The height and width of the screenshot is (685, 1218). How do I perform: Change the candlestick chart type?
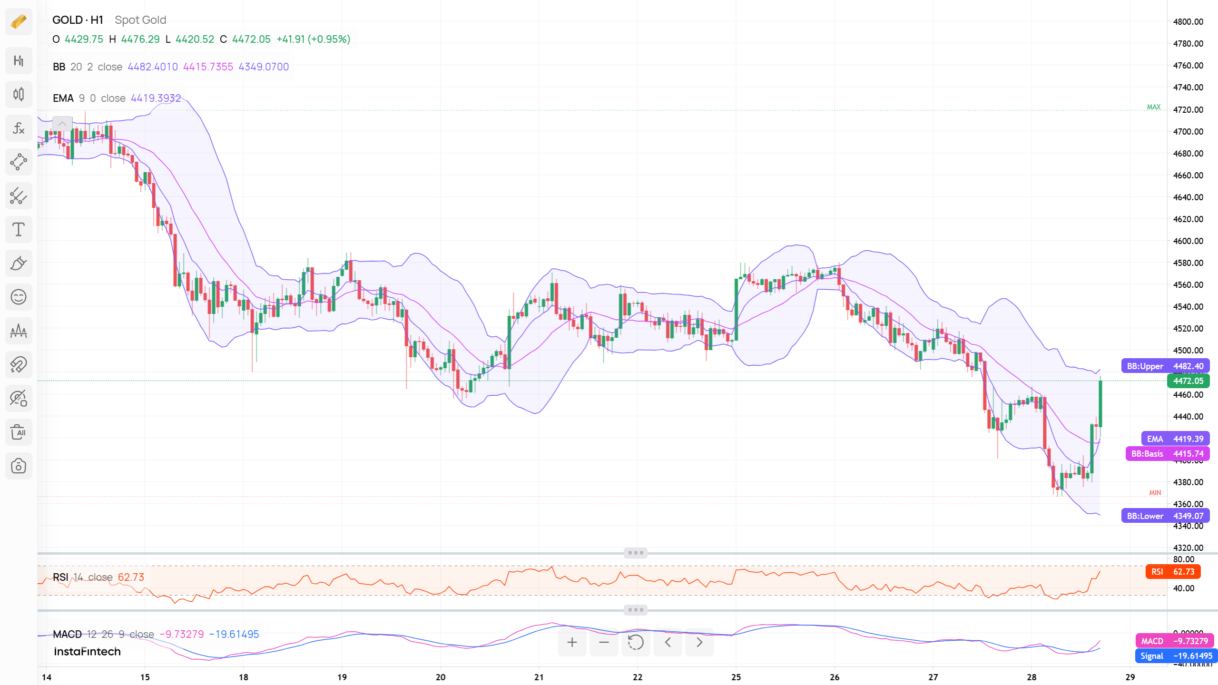tap(19, 94)
